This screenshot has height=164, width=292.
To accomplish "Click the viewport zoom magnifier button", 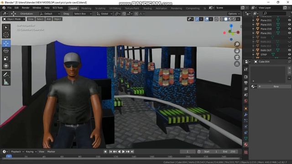I will (237, 44).
